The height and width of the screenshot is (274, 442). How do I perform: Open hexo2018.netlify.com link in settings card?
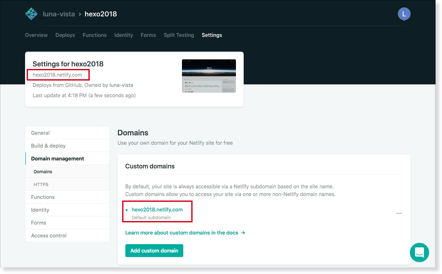57,75
